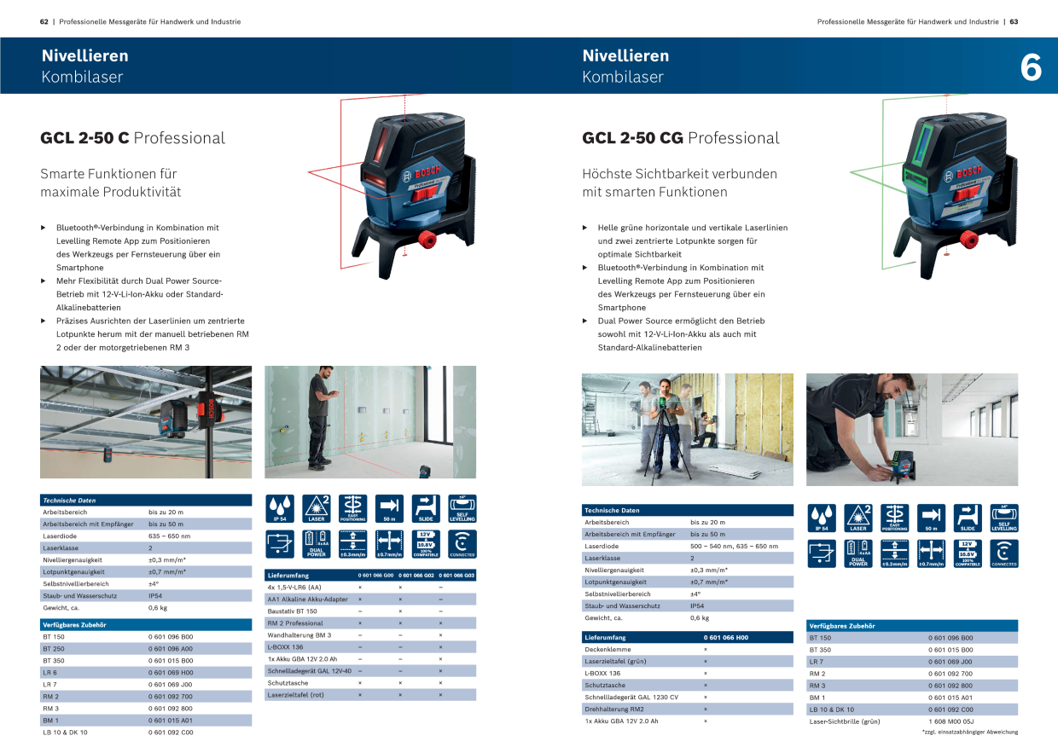Click the ±0.7mm/m icon on page 63

coord(931,553)
